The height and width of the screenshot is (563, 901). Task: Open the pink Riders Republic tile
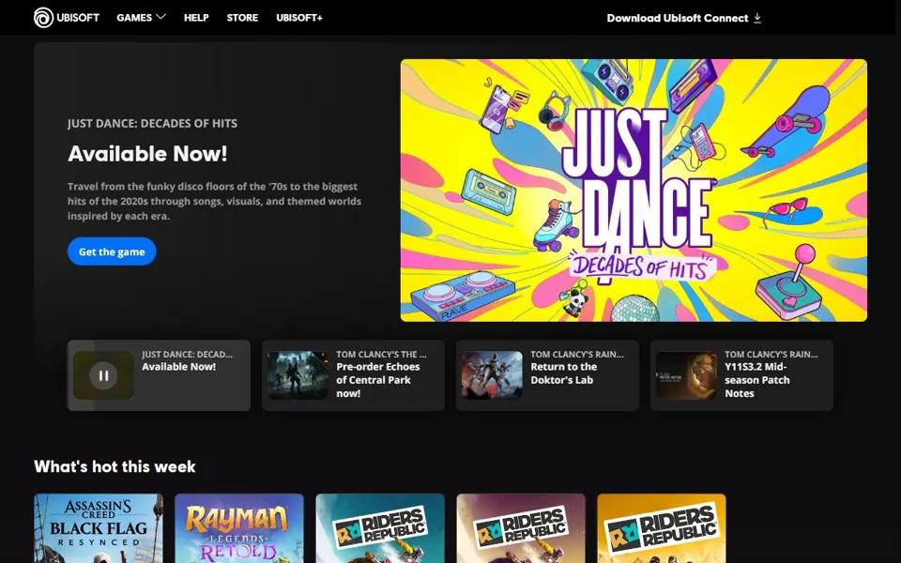tap(521, 528)
